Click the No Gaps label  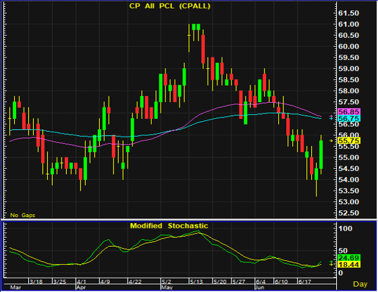point(23,215)
